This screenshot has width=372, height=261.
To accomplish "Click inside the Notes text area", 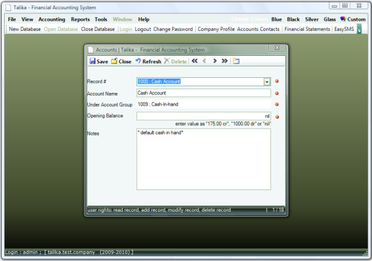I will [203, 159].
